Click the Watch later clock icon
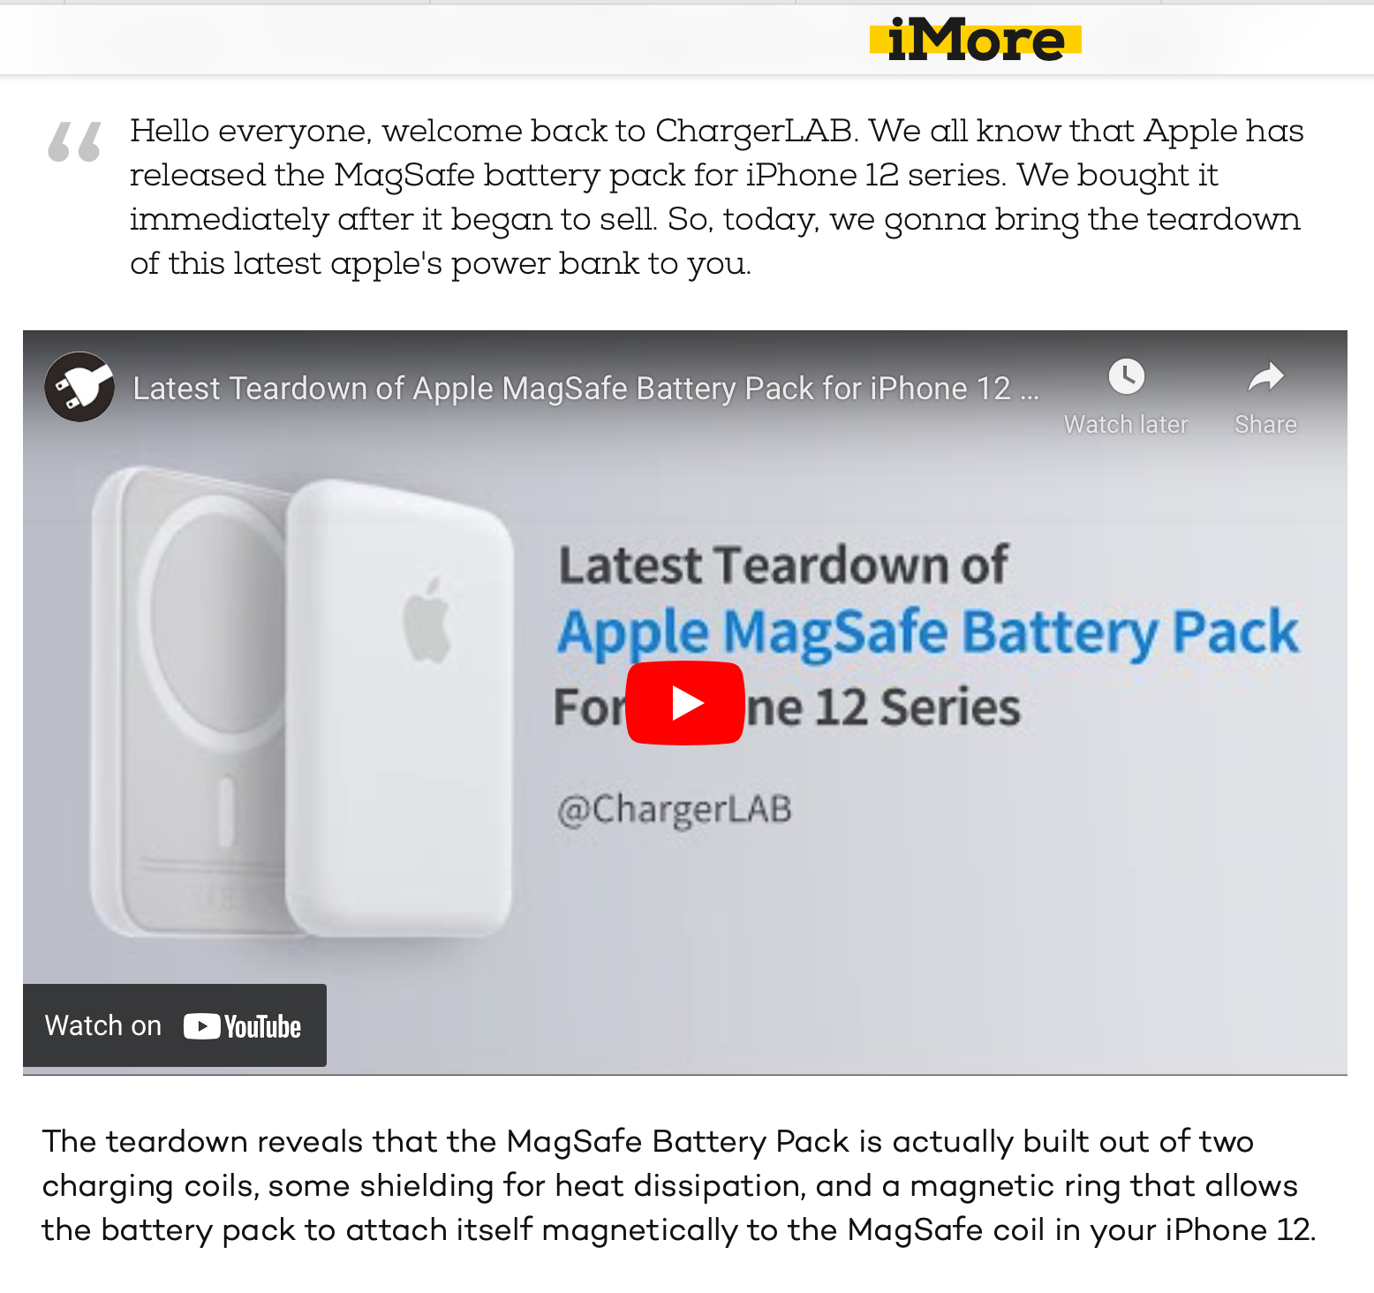The height and width of the screenshot is (1293, 1374). point(1126,377)
